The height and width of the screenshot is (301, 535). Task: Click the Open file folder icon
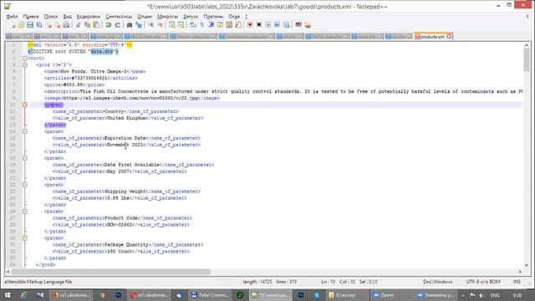[x=21, y=25]
